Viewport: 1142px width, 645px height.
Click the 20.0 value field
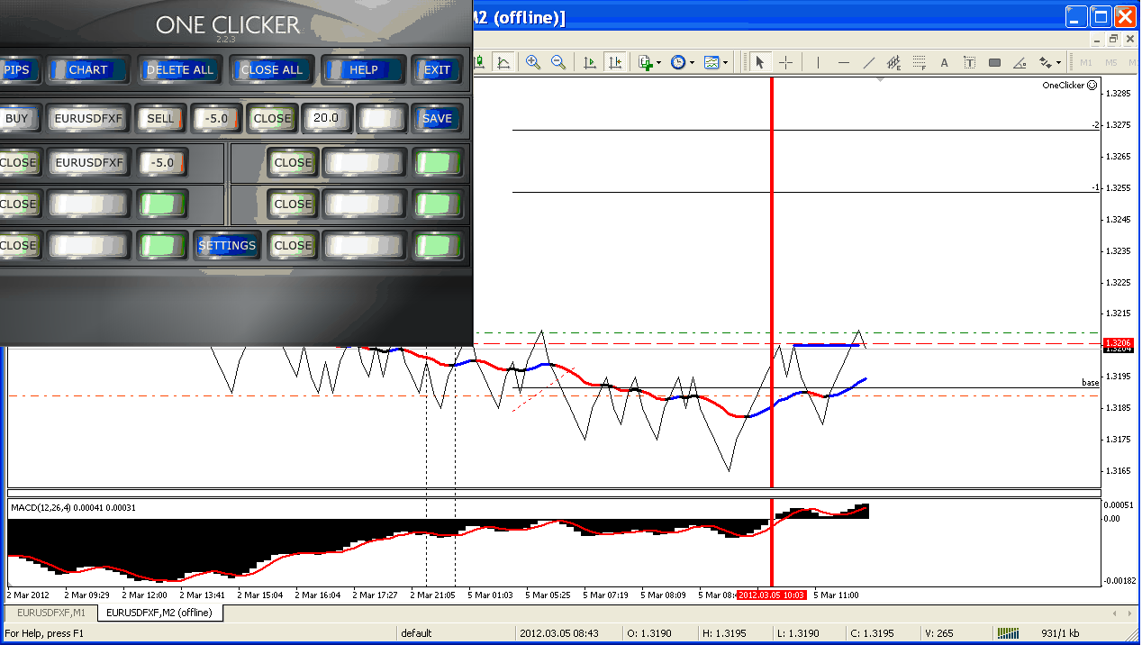click(325, 118)
